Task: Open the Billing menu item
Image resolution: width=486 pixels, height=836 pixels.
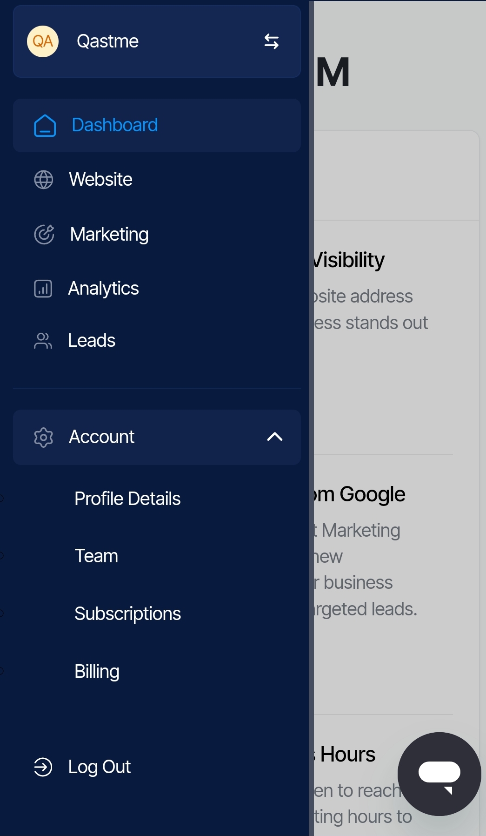Action: tap(97, 672)
